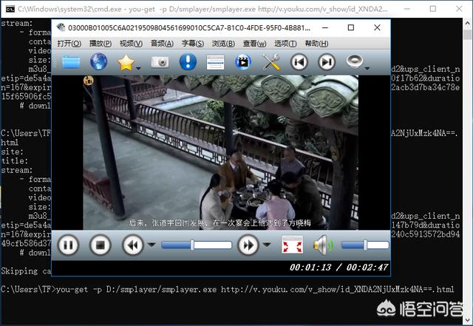Adjust the volume slider
This screenshot has width=473, height=326.
pyautogui.click(x=365, y=245)
